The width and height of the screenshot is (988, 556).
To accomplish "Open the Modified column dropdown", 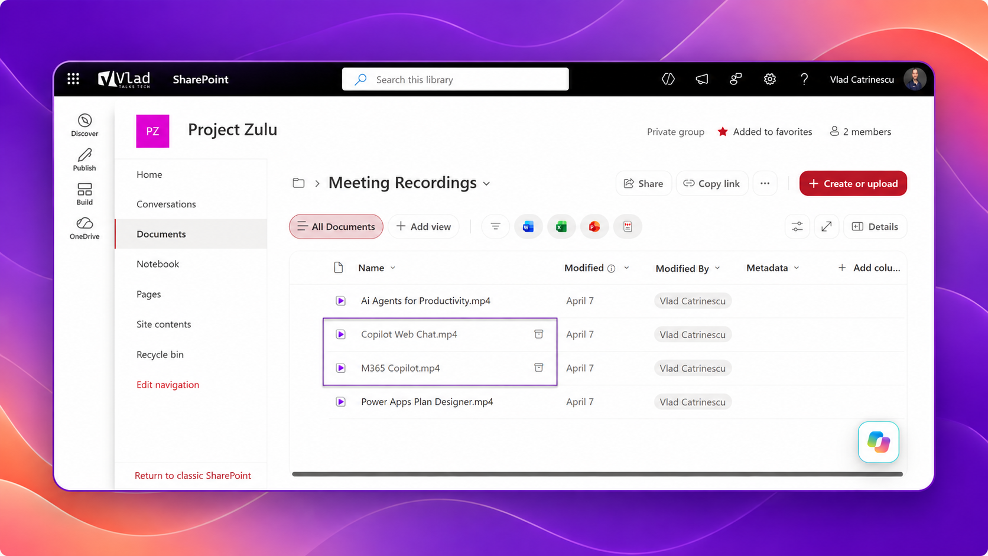I will (x=626, y=268).
